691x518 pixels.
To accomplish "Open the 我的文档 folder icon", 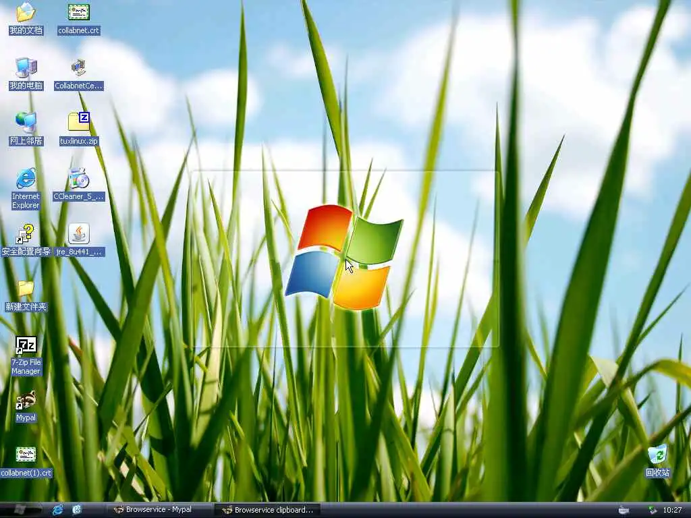I will [x=26, y=18].
